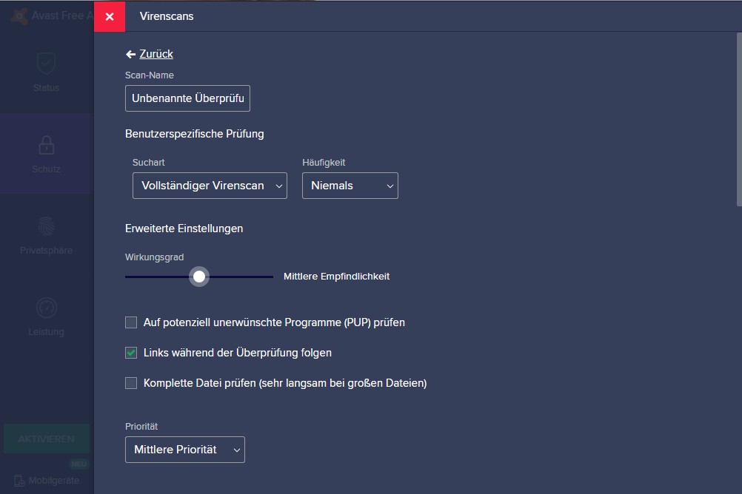Open Privatsphäre fingerprint icon in sidebar
Viewport: 742px width, 494px height.
coord(47,227)
